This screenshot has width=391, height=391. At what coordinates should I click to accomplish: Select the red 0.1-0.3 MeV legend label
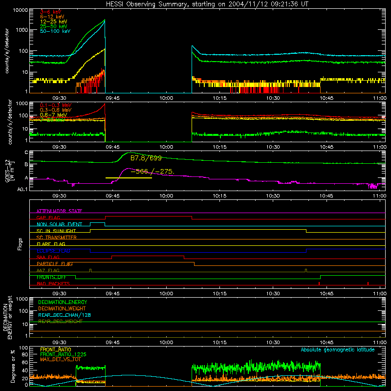click(x=56, y=105)
